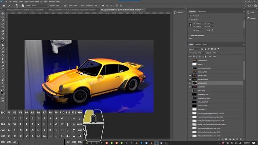258x145 pixels.
Task: Select the Crop tool
Action: 3,27
